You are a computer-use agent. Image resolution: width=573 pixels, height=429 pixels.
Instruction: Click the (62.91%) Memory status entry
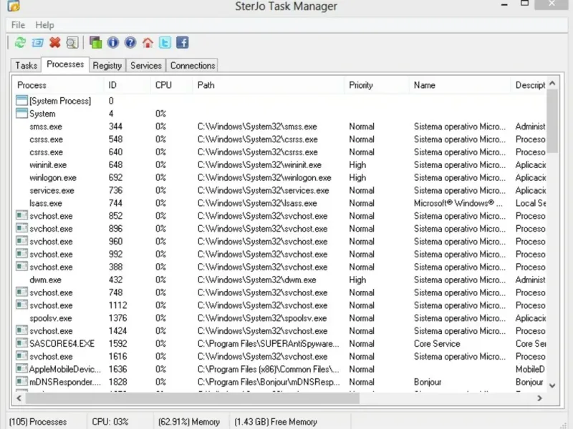[x=189, y=422]
